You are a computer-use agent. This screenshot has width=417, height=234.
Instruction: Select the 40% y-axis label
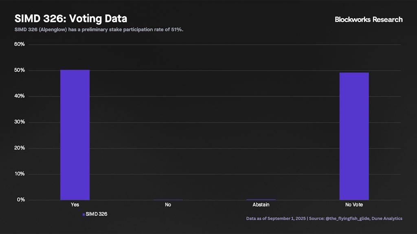point(20,96)
